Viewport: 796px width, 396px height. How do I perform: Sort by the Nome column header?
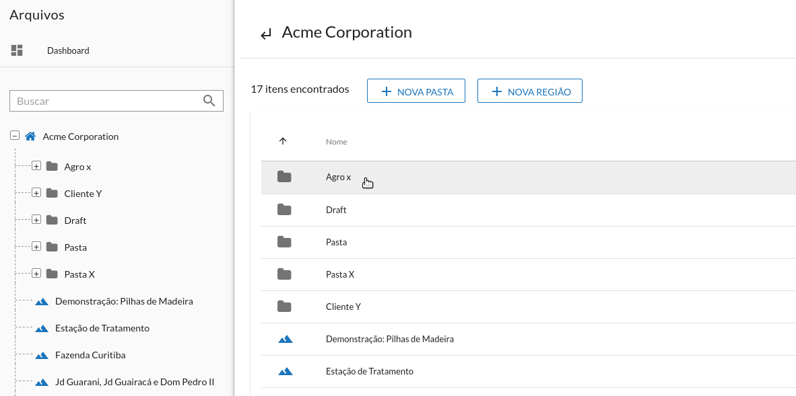point(337,141)
